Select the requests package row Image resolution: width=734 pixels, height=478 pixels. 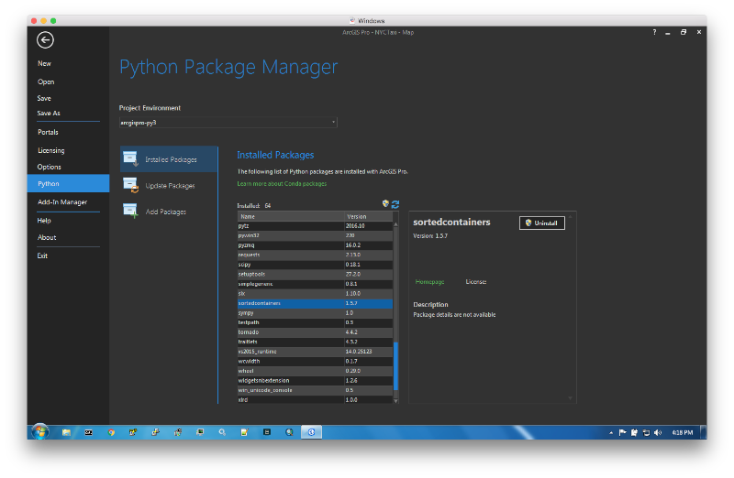pyautogui.click(x=315, y=255)
